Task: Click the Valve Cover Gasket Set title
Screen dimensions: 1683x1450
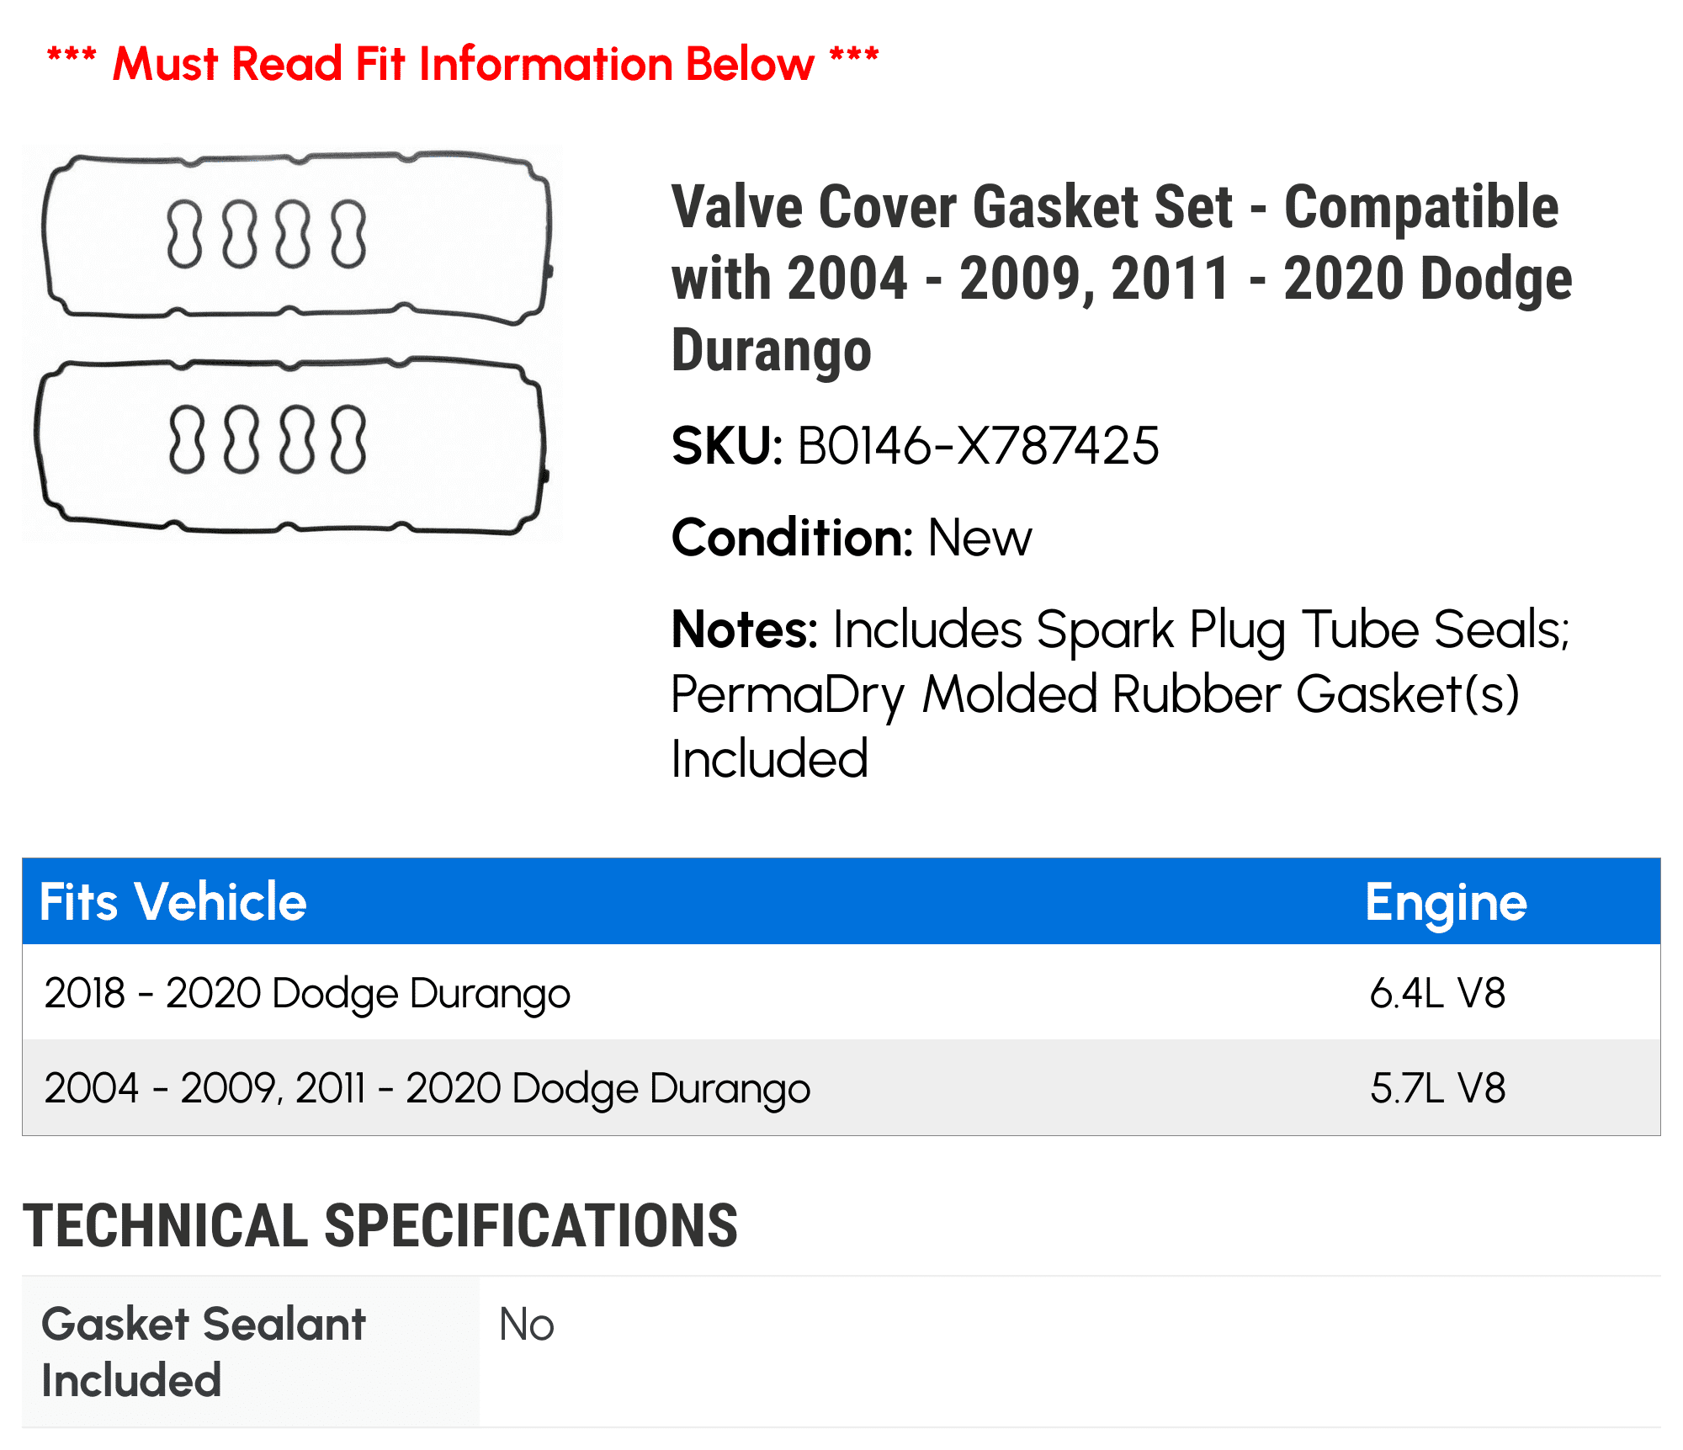Action: tap(1122, 278)
